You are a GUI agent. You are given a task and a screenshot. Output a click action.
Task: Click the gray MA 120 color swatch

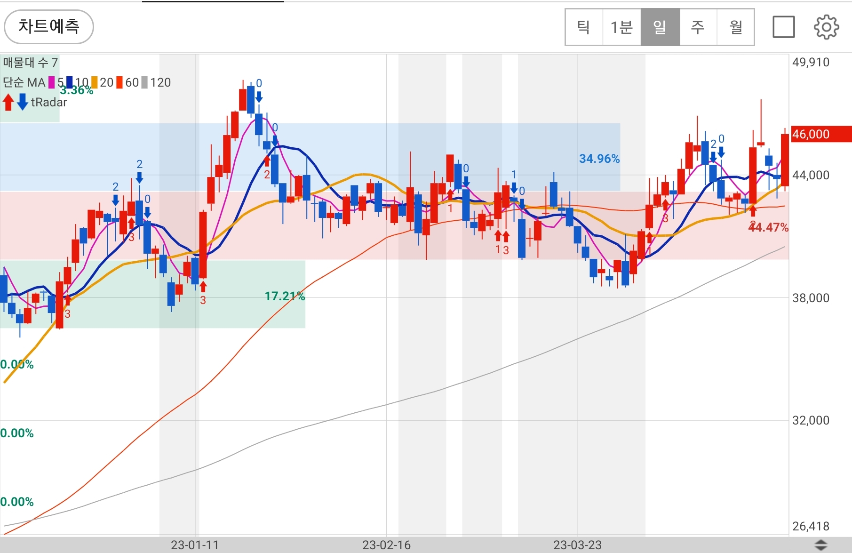(145, 83)
